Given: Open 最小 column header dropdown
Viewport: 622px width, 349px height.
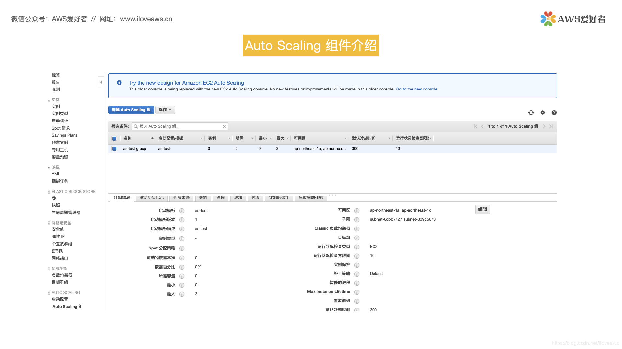Looking at the screenshot, I should coord(270,138).
